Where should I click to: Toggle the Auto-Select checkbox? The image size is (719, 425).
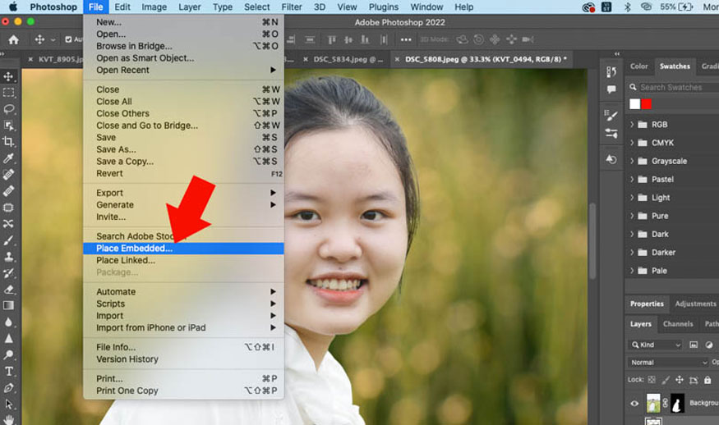69,39
